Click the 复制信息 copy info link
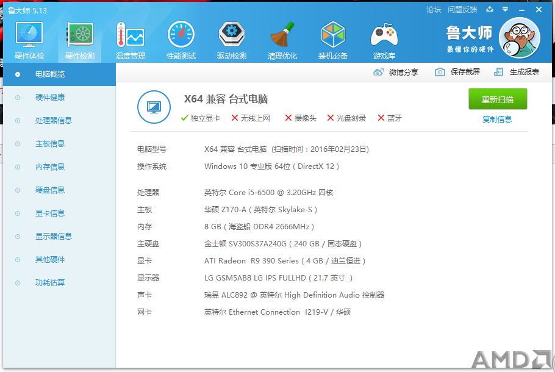The image size is (555, 372). [497, 120]
